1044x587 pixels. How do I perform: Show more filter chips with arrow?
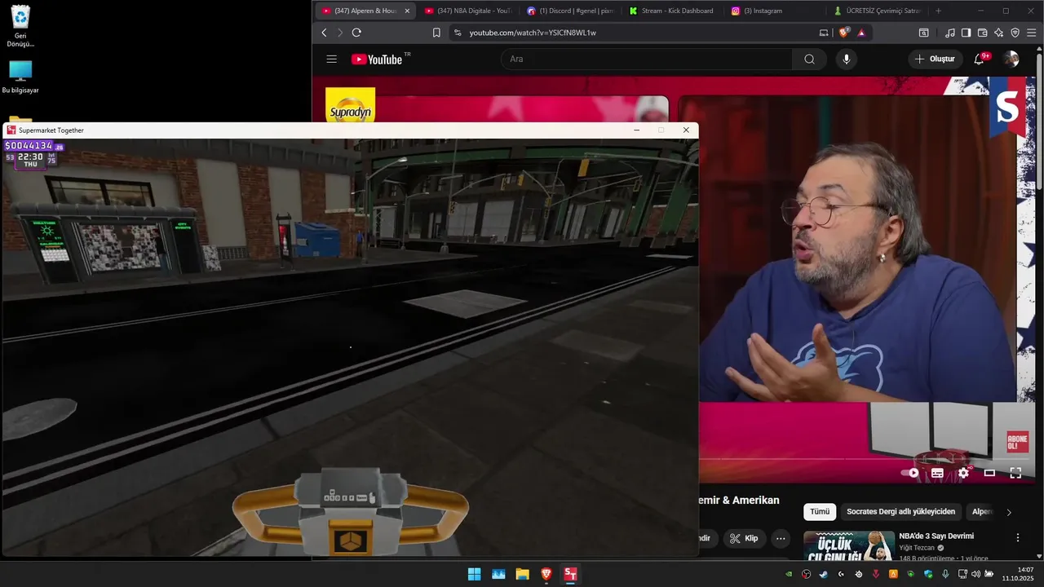pyautogui.click(x=1009, y=512)
